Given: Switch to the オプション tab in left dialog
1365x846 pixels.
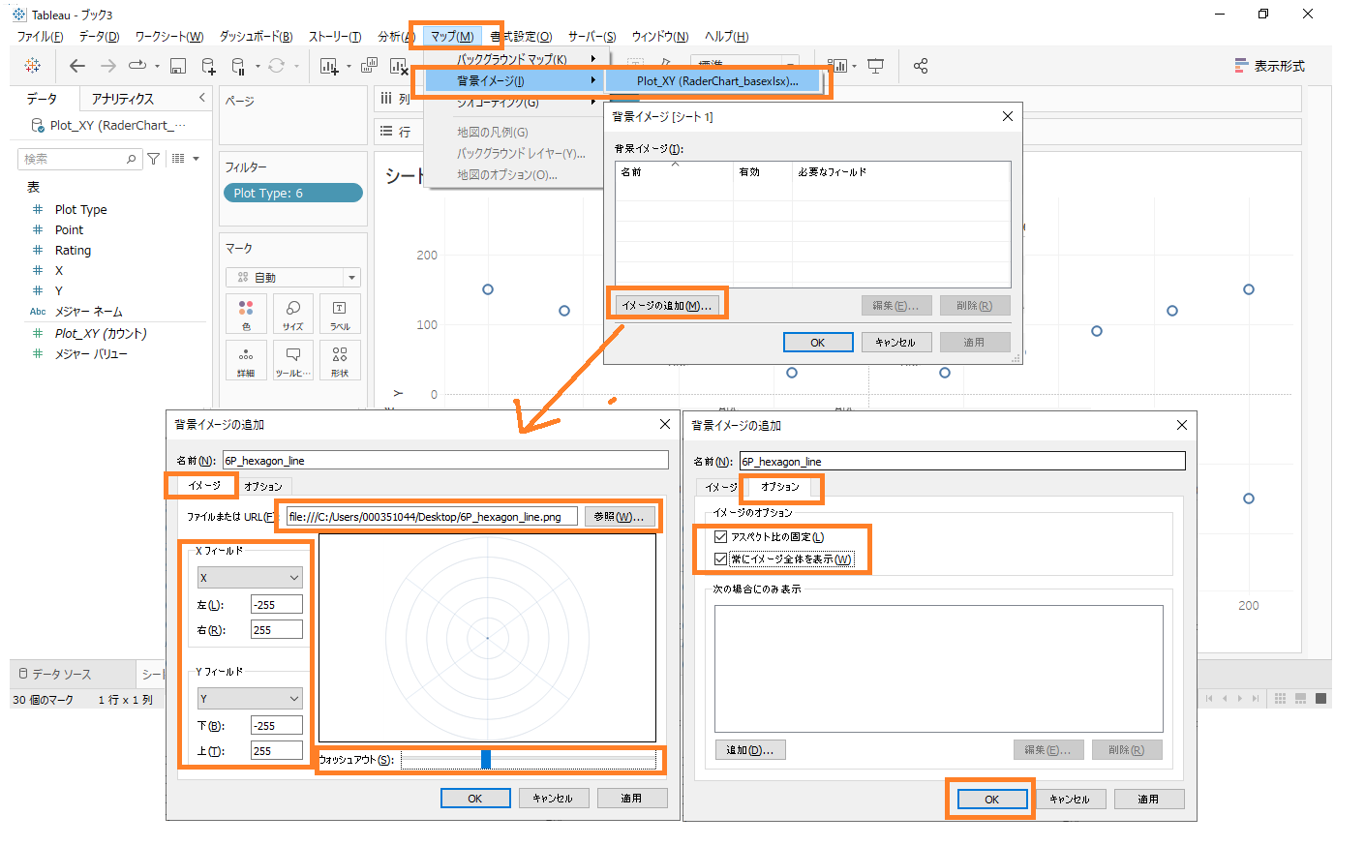Looking at the screenshot, I should pos(263,487).
